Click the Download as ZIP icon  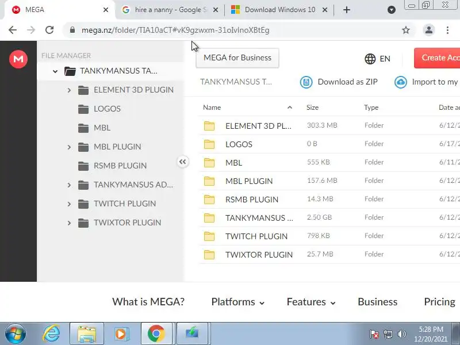306,82
